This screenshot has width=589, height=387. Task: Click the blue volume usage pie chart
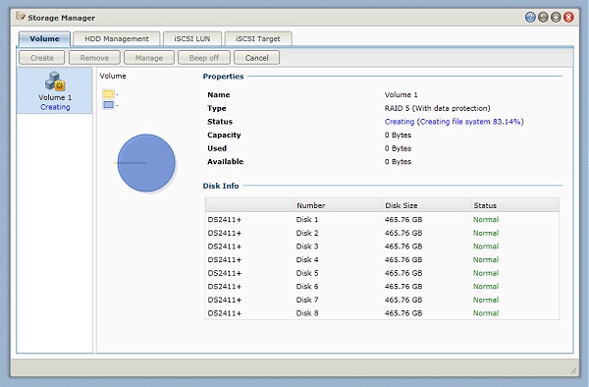click(x=146, y=163)
